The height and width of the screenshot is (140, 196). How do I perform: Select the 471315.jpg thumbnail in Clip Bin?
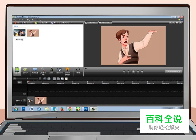(20, 33)
